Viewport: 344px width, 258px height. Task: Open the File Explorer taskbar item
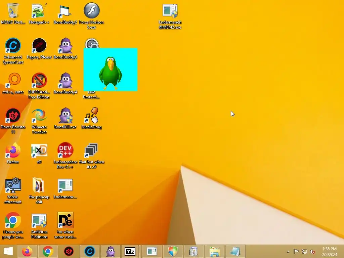[x=214, y=251]
